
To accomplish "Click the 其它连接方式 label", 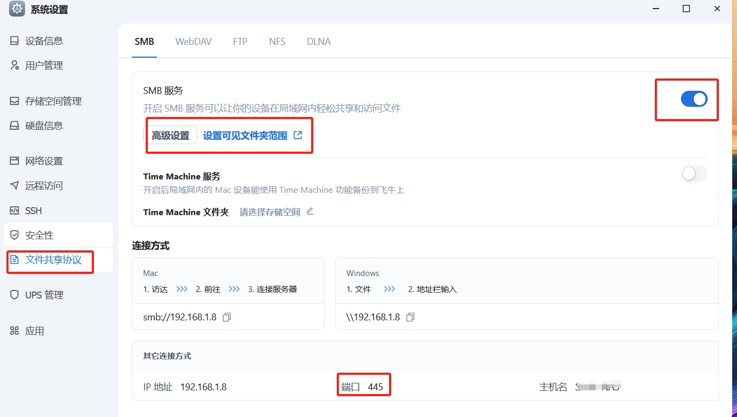I will pyautogui.click(x=167, y=356).
